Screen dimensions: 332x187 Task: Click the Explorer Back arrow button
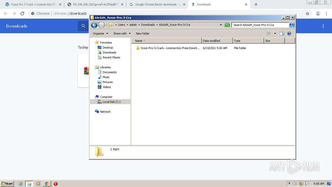[x=94, y=25]
